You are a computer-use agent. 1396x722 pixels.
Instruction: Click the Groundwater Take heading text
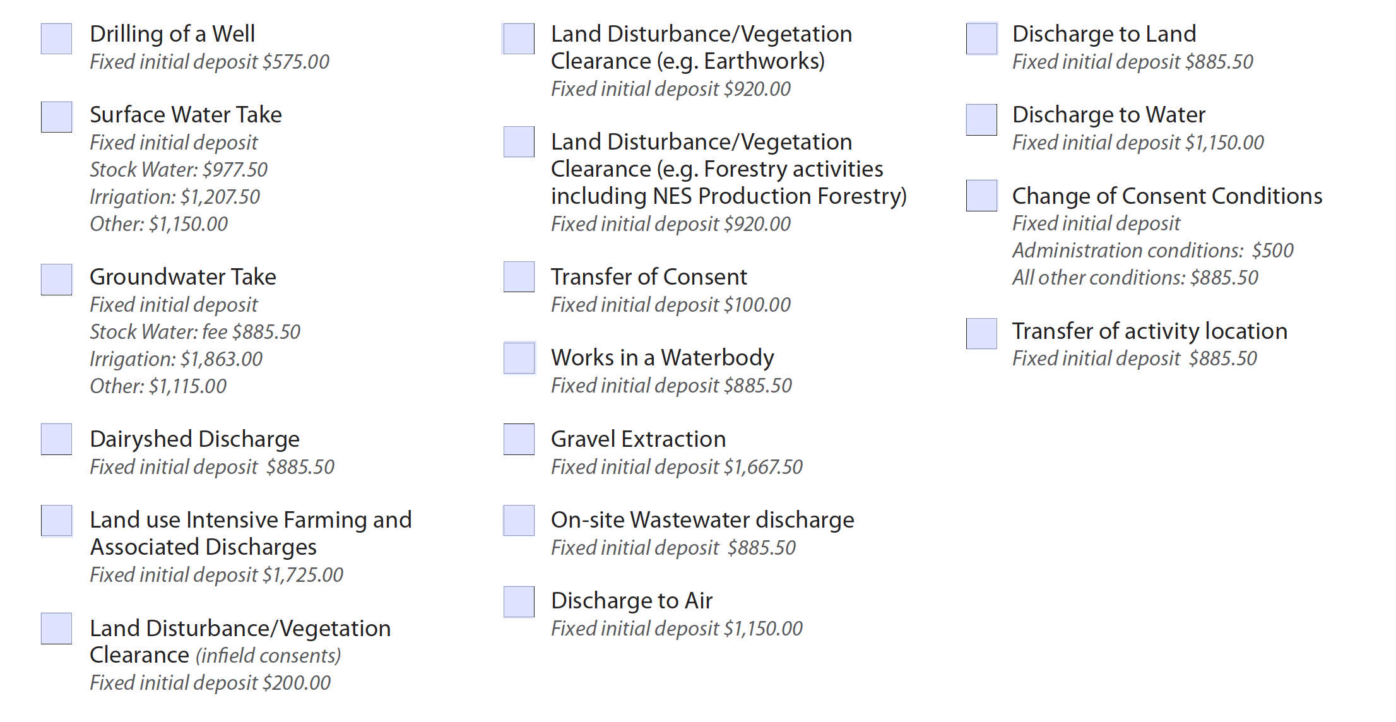coord(183,276)
